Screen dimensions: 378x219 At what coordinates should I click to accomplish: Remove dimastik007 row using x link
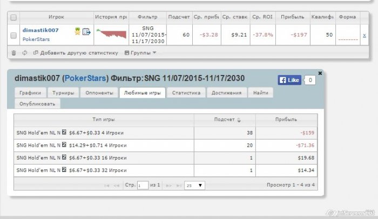click(364, 35)
